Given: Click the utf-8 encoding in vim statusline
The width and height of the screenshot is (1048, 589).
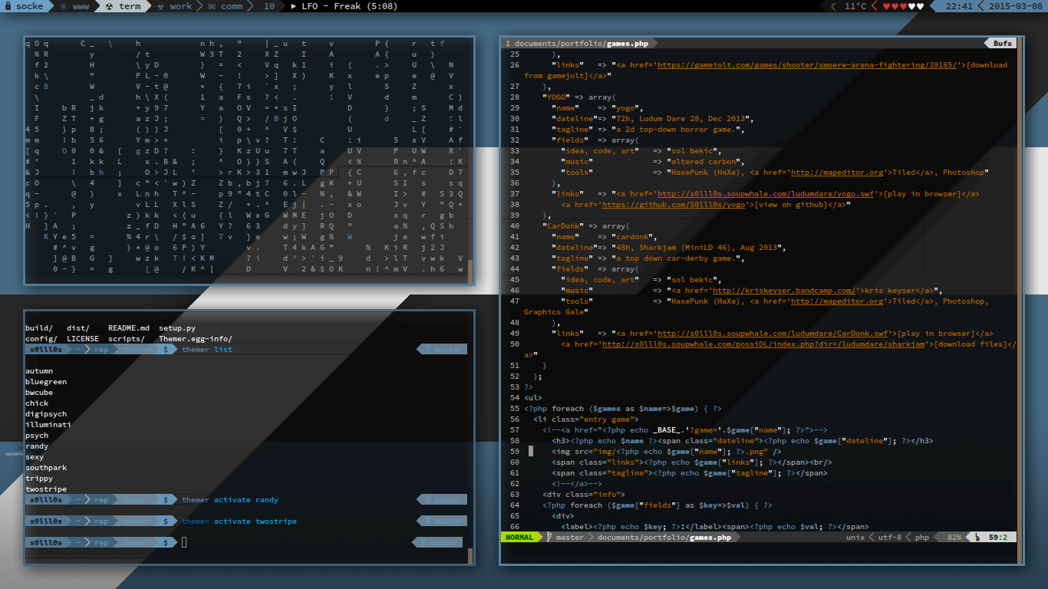Looking at the screenshot, I should point(890,538).
